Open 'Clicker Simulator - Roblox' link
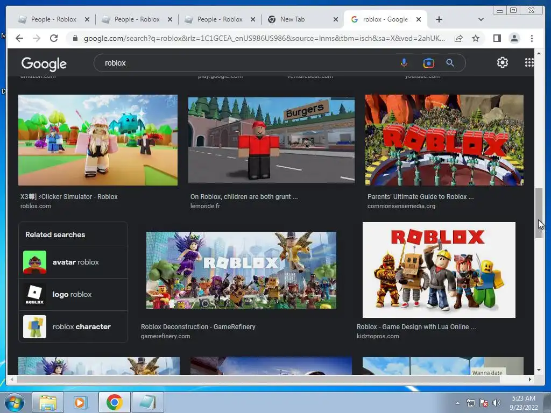 pos(69,197)
